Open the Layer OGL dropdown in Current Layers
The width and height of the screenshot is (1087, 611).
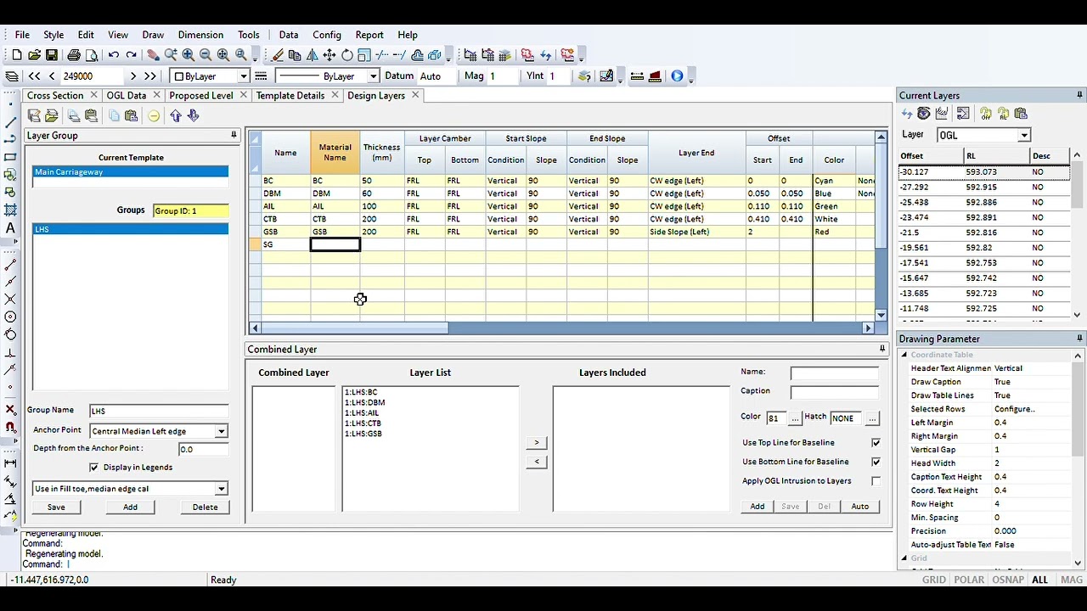[x=1024, y=135]
